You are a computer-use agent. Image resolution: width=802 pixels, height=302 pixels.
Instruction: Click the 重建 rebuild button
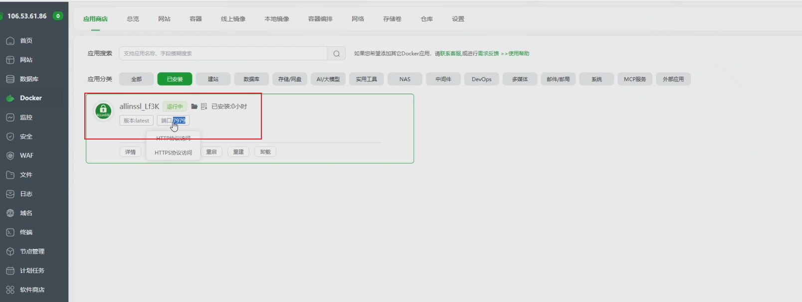pyautogui.click(x=238, y=152)
